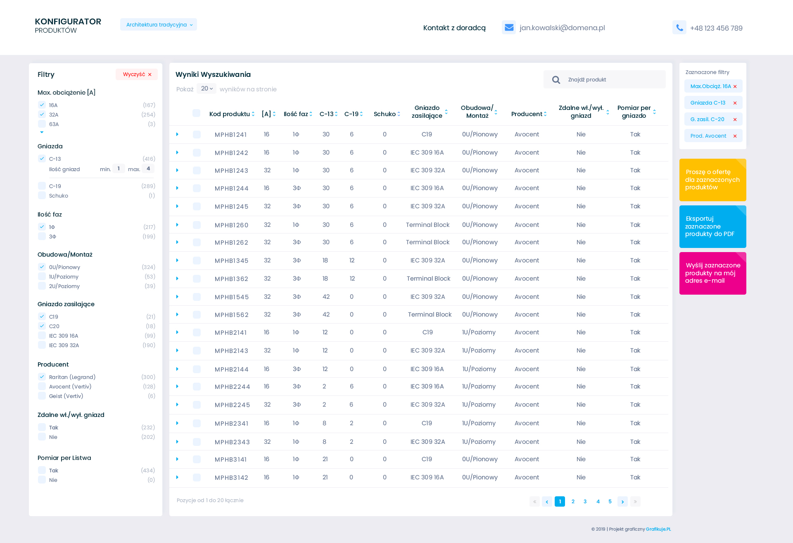The height and width of the screenshot is (543, 793).
Task: Click the phone icon in header
Action: tap(679, 28)
